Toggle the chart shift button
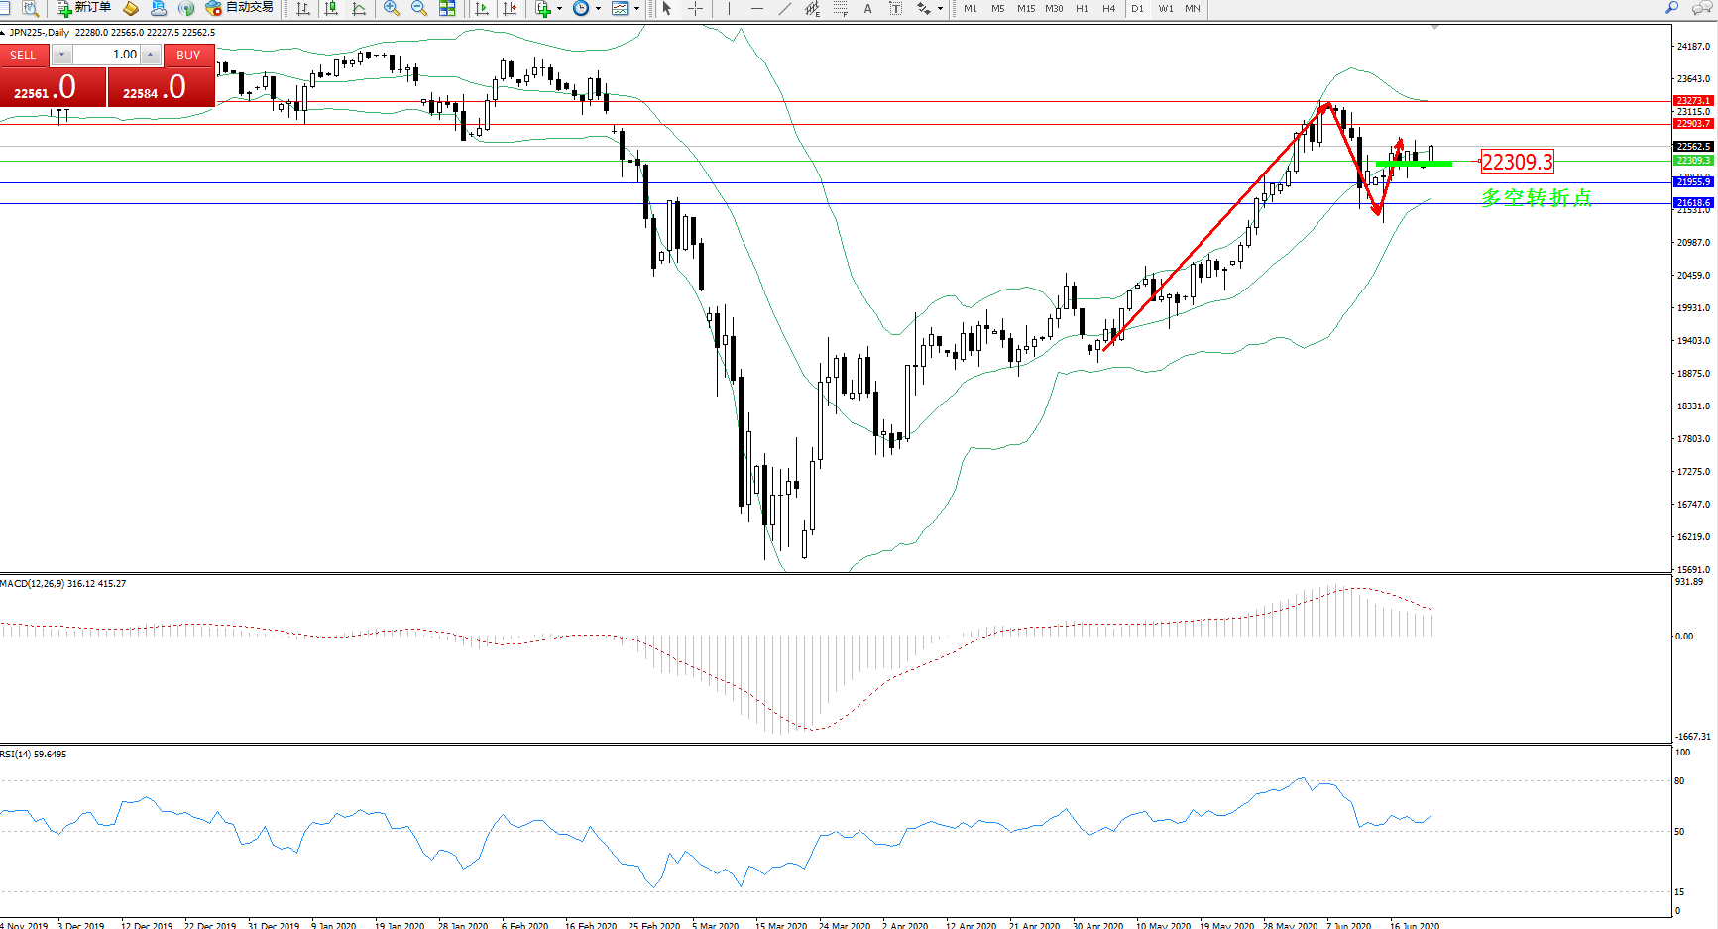The width and height of the screenshot is (1718, 929). pyautogui.click(x=510, y=9)
